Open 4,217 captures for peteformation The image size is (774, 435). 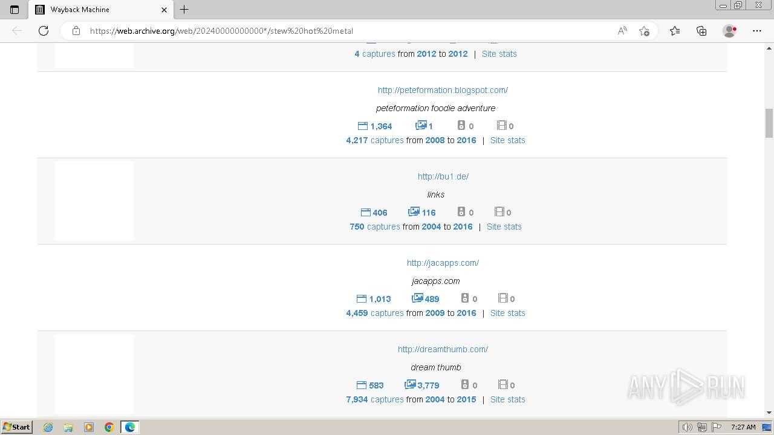[375, 140]
